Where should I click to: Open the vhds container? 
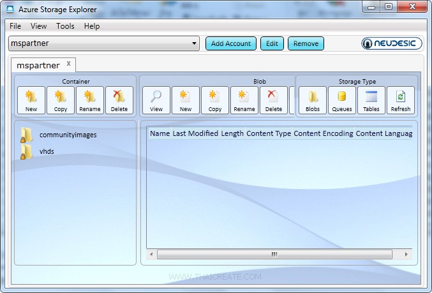pos(37,151)
